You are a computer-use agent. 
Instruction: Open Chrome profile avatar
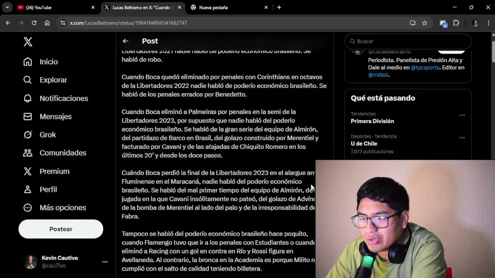[x=475, y=23]
